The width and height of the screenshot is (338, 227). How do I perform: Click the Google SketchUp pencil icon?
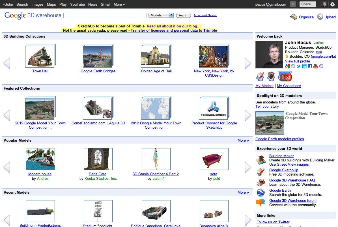[x=261, y=172]
